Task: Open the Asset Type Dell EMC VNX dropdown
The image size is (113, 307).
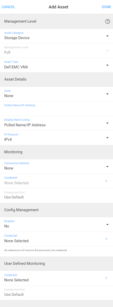Action: click(56, 65)
